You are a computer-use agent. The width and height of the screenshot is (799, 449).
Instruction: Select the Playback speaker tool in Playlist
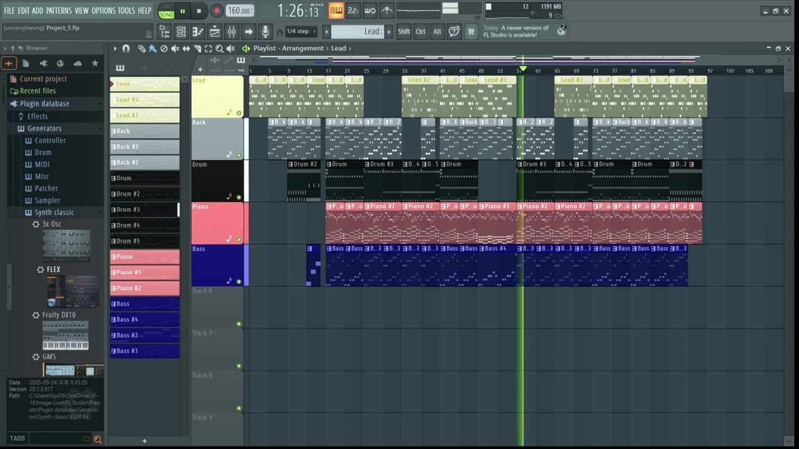coord(230,48)
